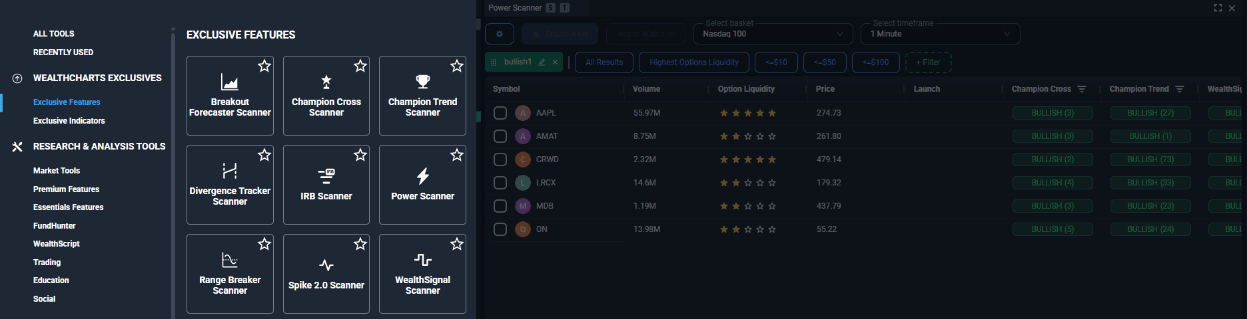Apply the All Results filter
Screen dimensions: 1247x319
tap(604, 62)
